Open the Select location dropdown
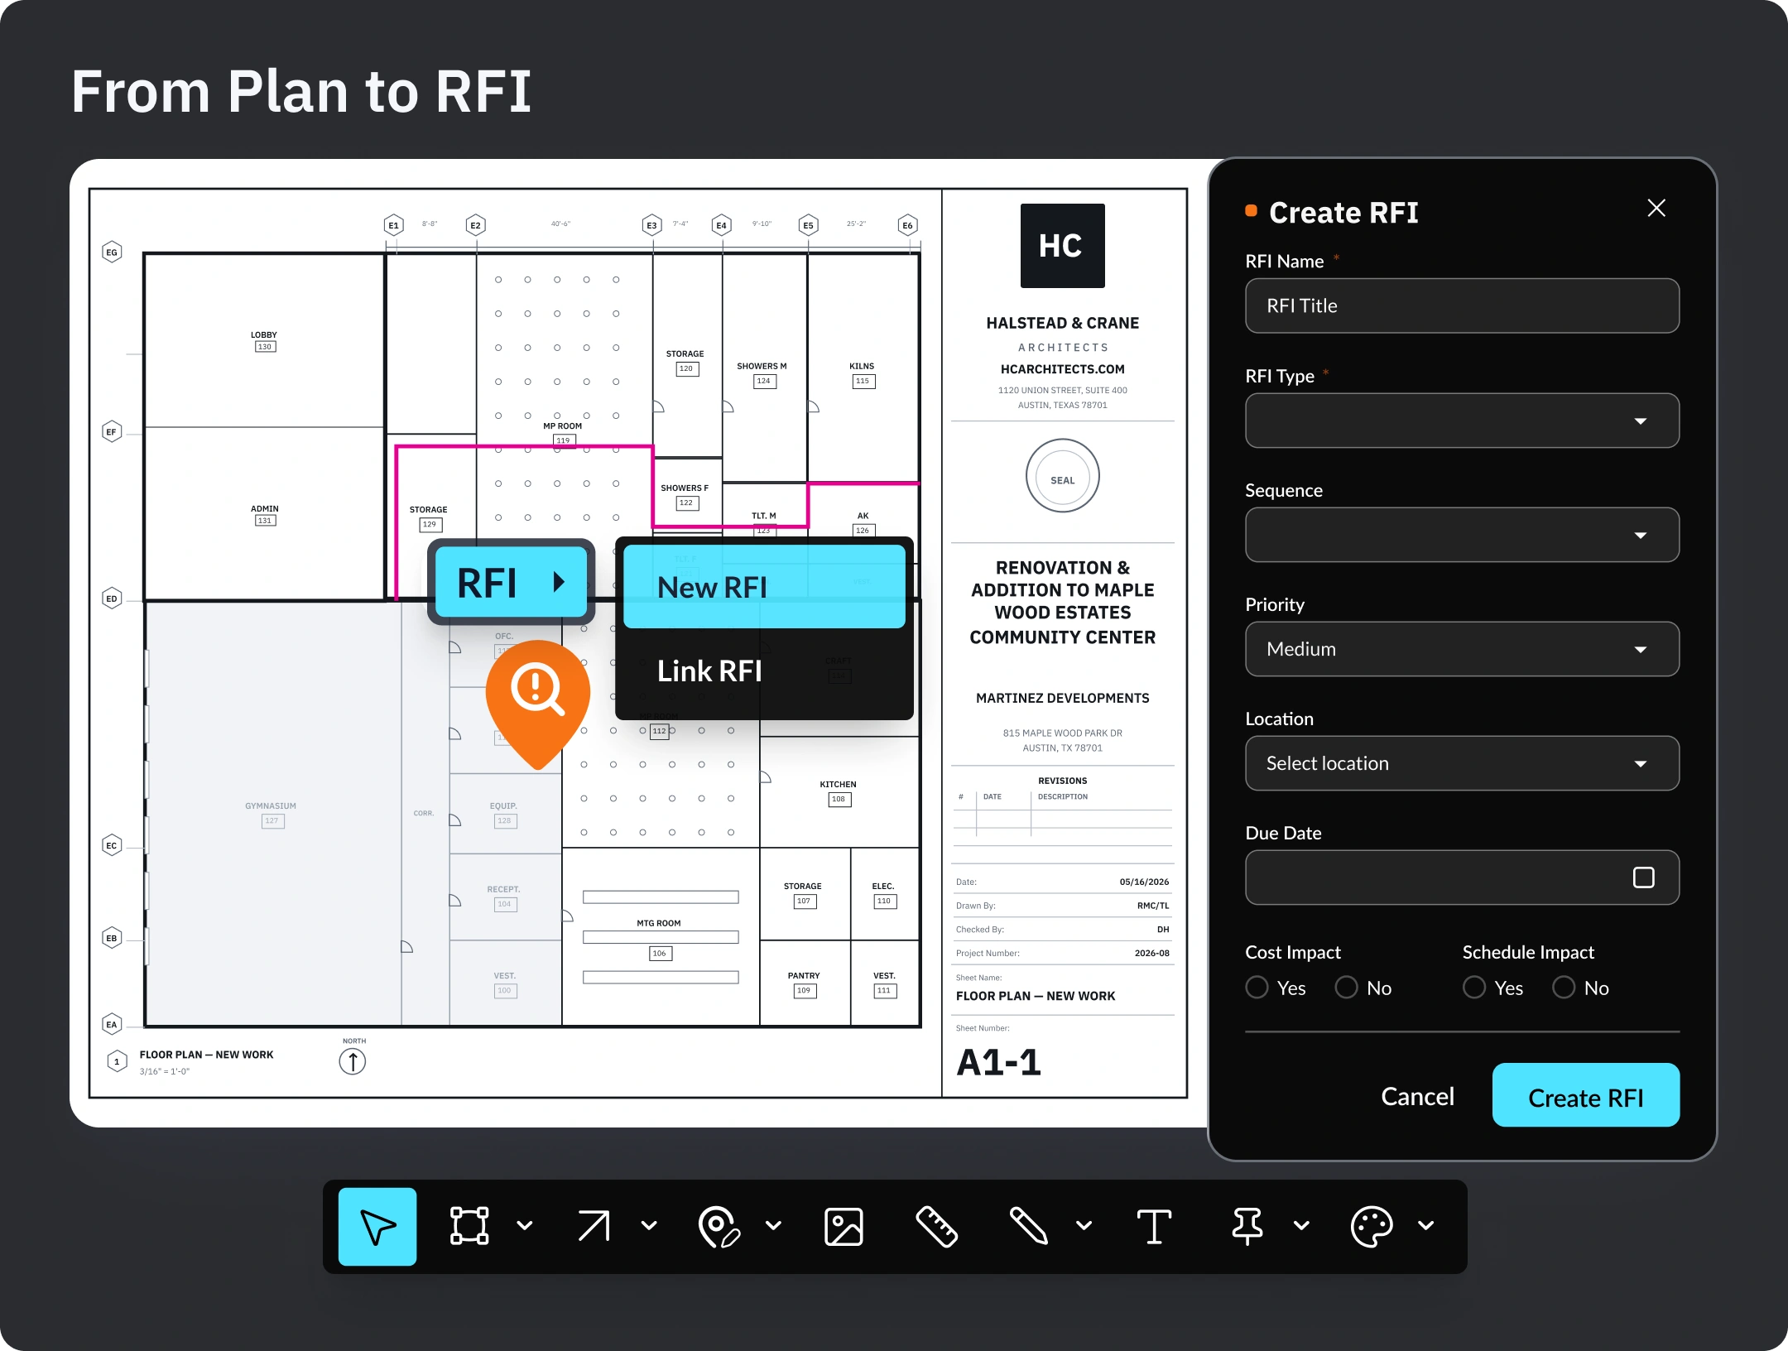The width and height of the screenshot is (1788, 1351). coord(1462,763)
